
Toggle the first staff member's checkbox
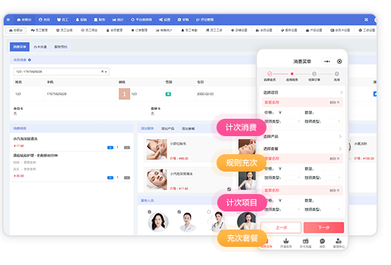(x=149, y=212)
